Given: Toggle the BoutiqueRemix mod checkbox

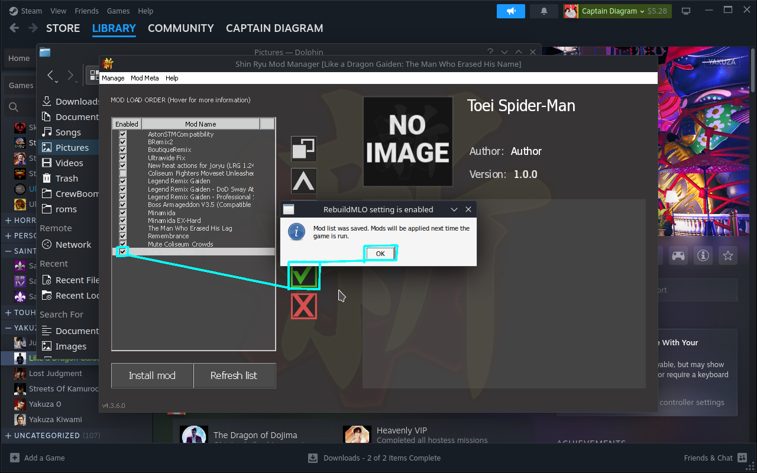Looking at the screenshot, I should point(122,150).
